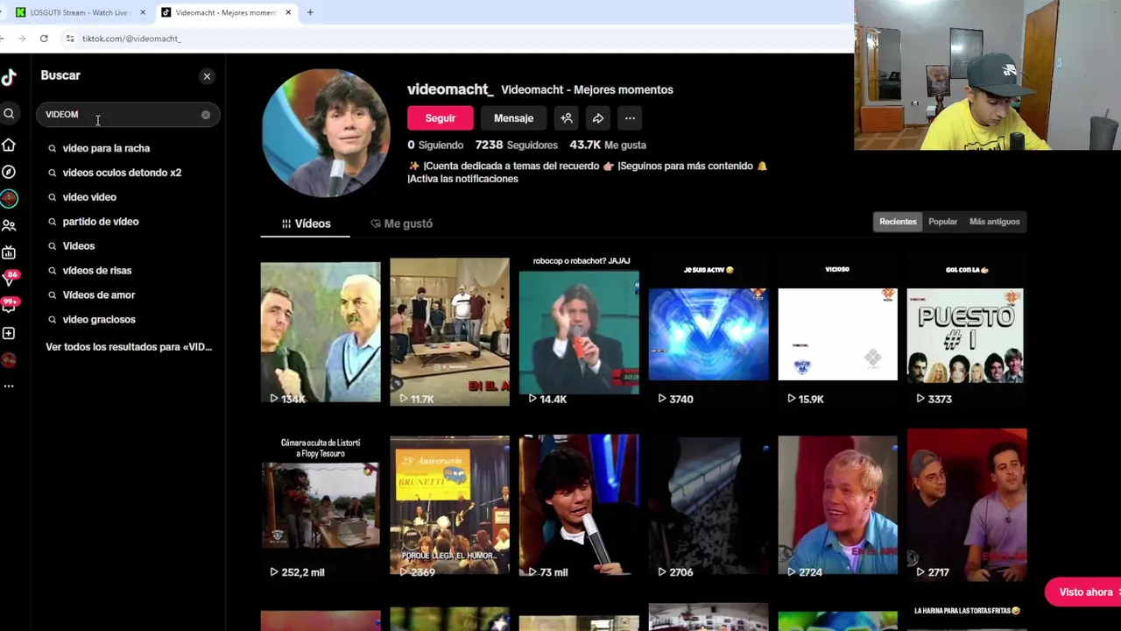Screen dimensions: 1121x631
Task: Click the add-friend person icon button
Action: [567, 118]
